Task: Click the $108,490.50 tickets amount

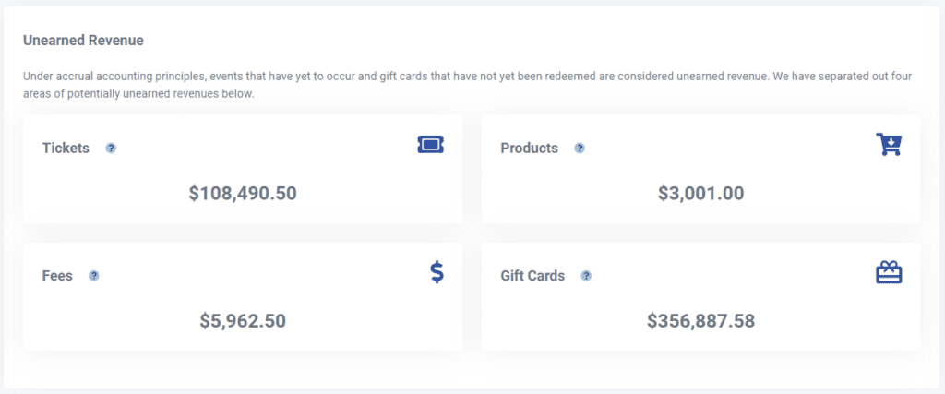Action: click(243, 194)
